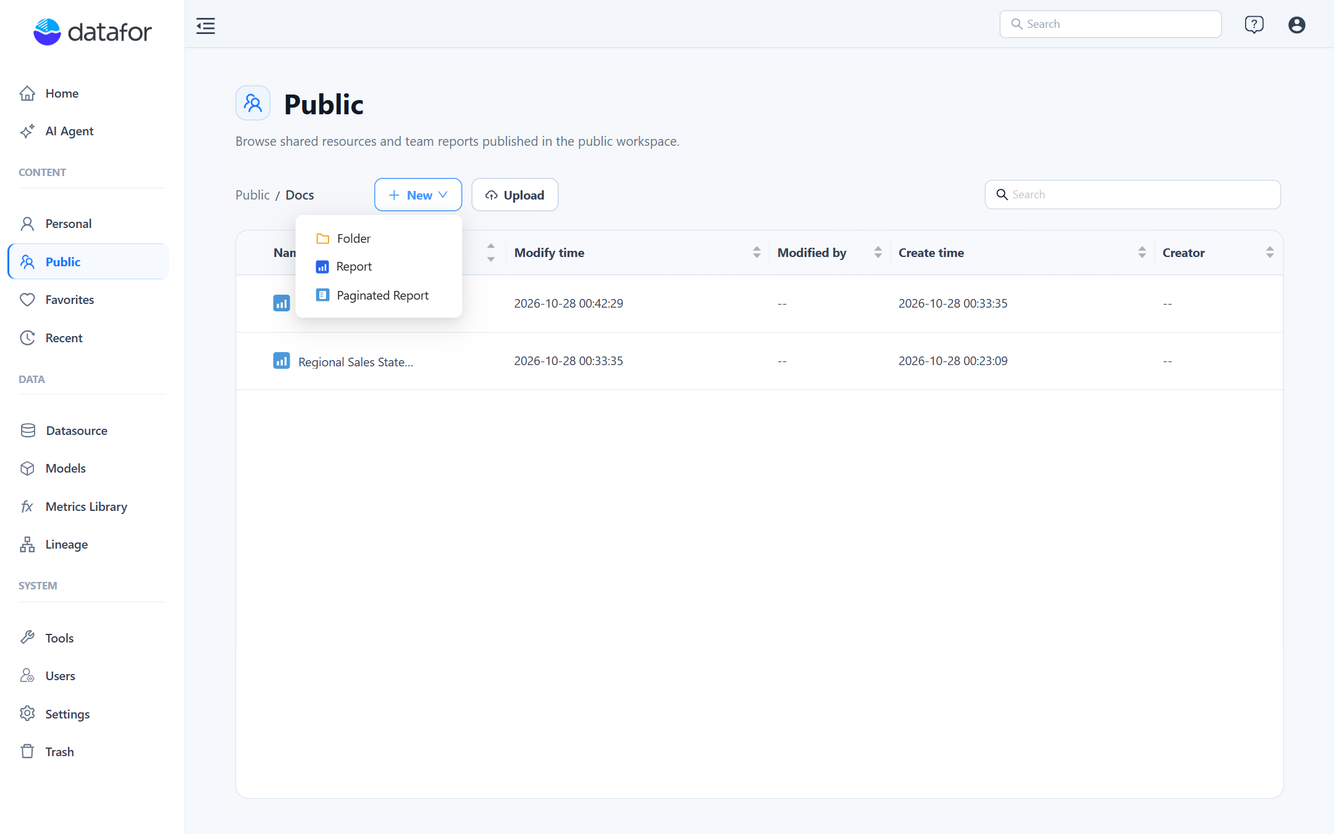1334x834 pixels.
Task: Sort by the Name column arrows
Action: click(x=491, y=253)
